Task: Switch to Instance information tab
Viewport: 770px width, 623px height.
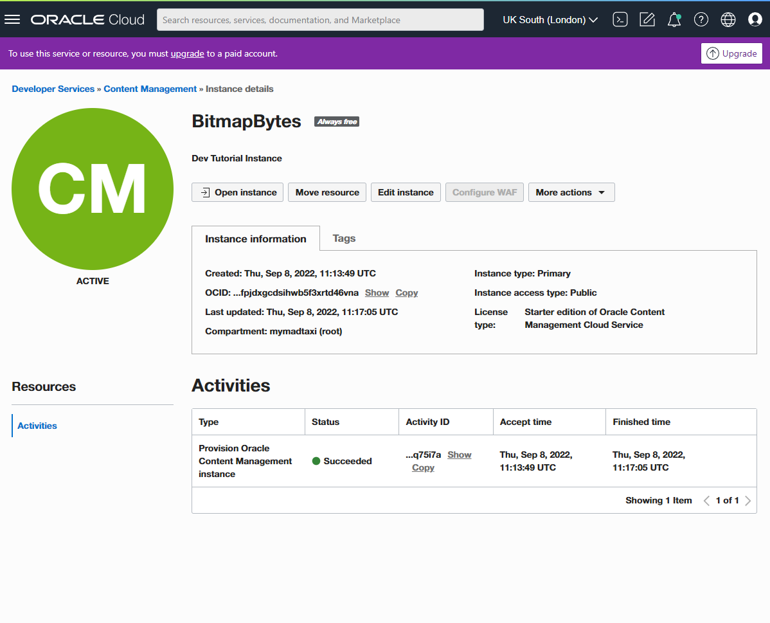Action: [x=255, y=239]
